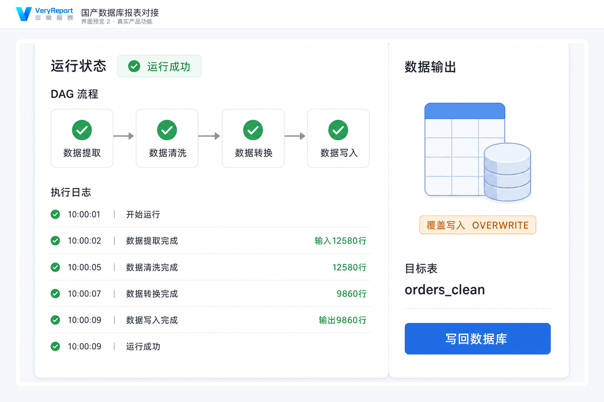Click the 9860行 value in 数据转换完成 row
This screenshot has height=402, width=604.
point(352,294)
